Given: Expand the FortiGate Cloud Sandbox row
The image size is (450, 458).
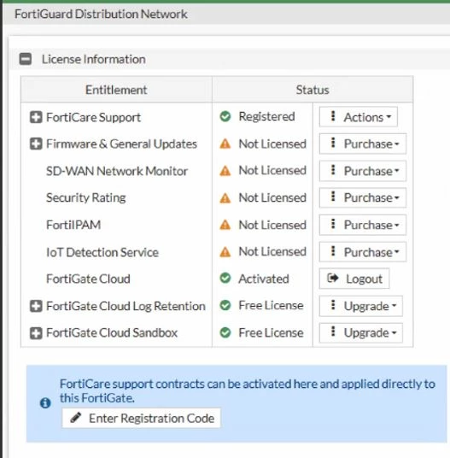Looking at the screenshot, I should pyautogui.click(x=36, y=333).
